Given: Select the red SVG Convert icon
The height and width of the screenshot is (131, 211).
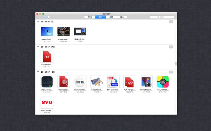Looking at the screenshot, I should [47, 102].
